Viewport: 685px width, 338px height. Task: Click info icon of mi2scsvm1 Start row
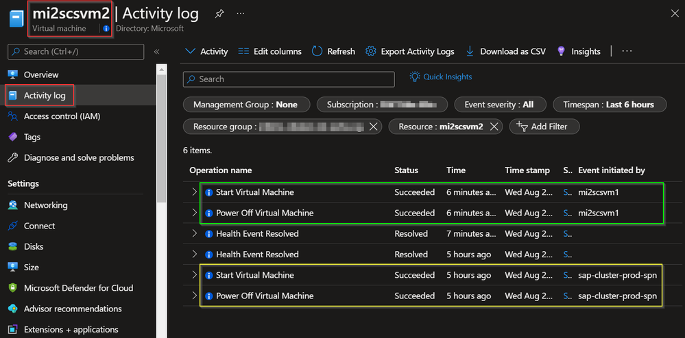[209, 192]
